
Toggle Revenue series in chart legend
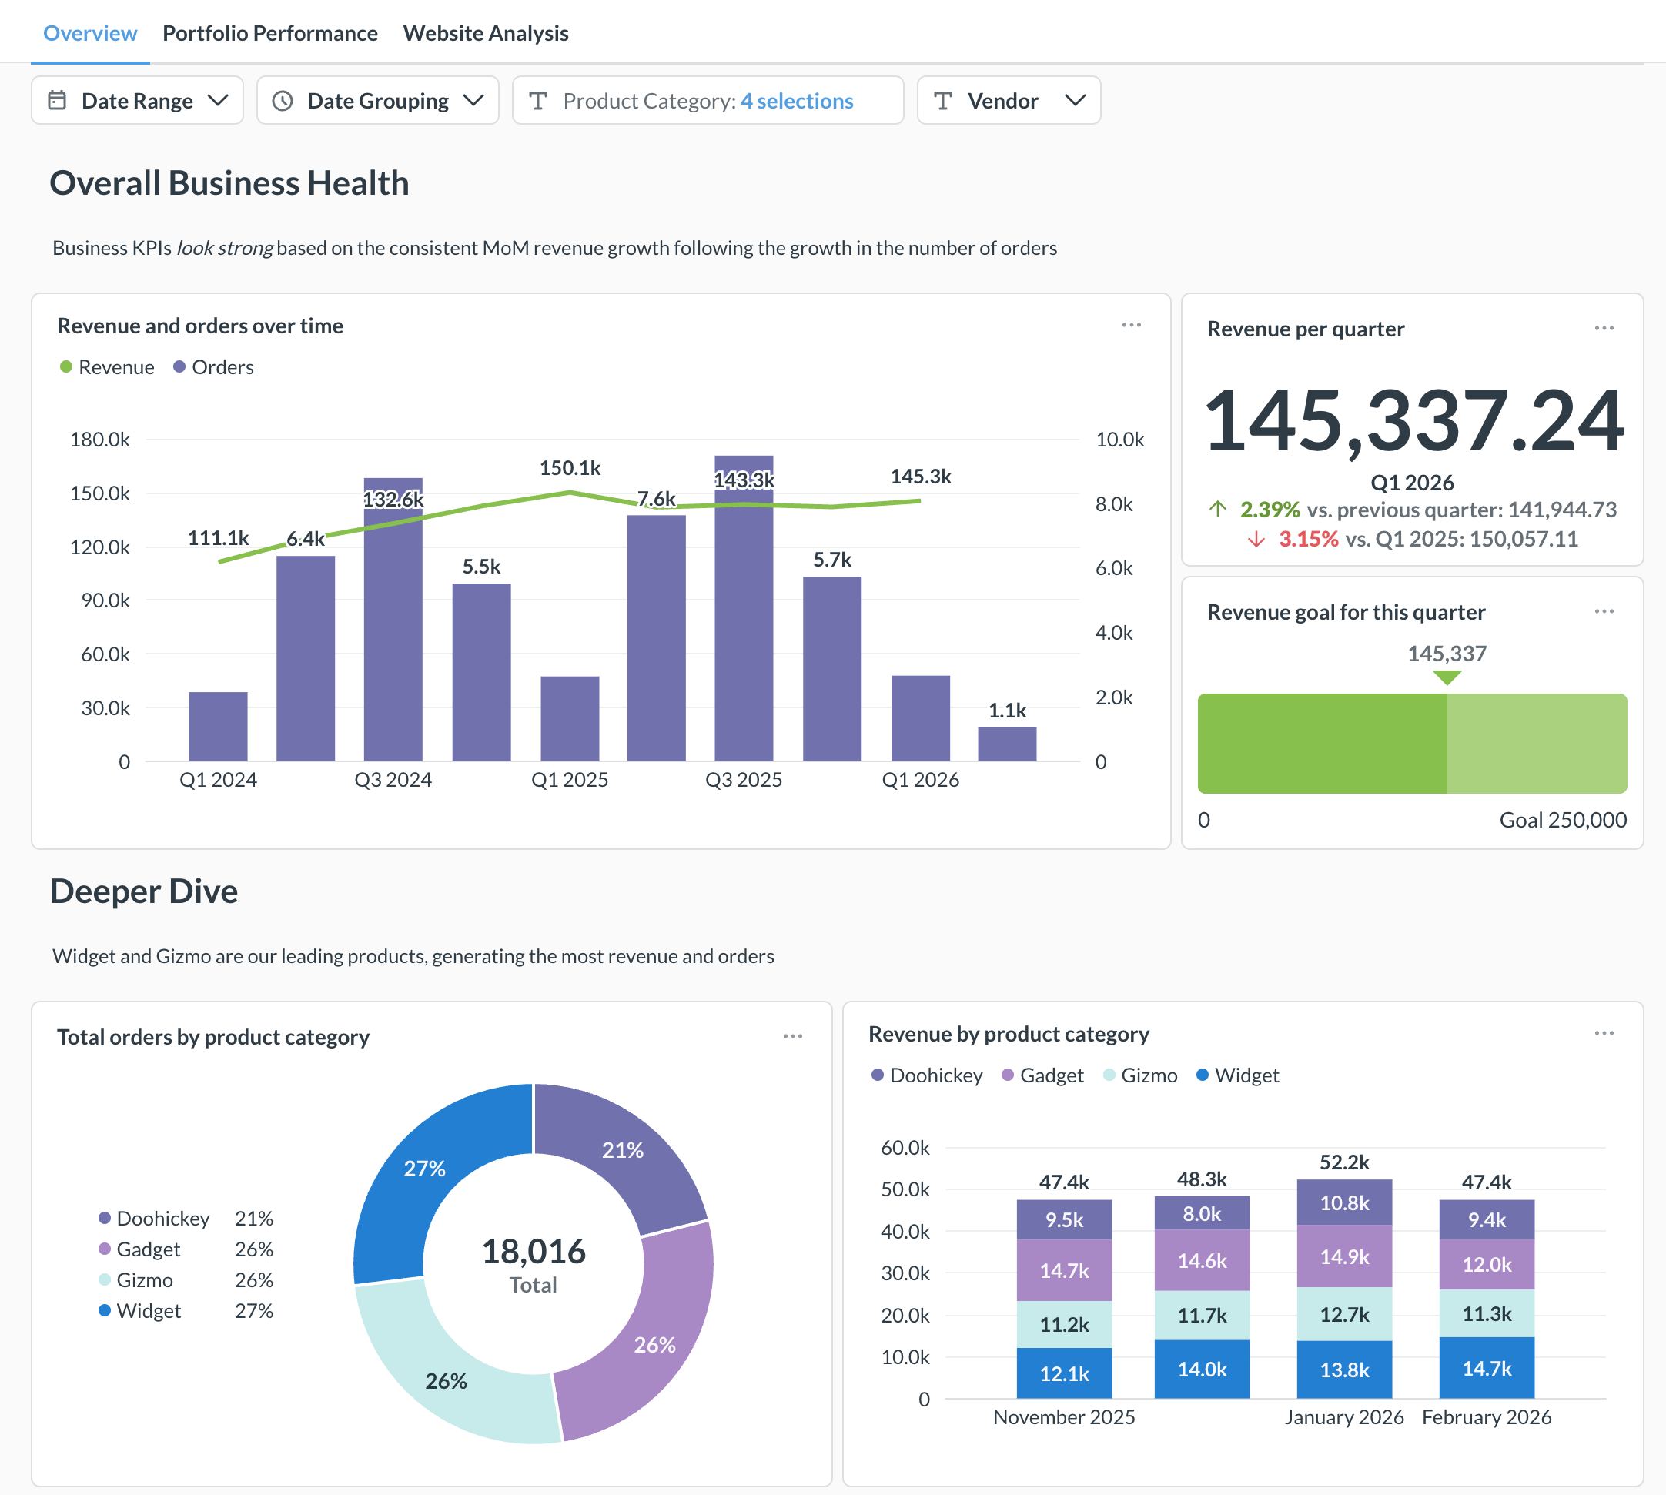coord(108,367)
